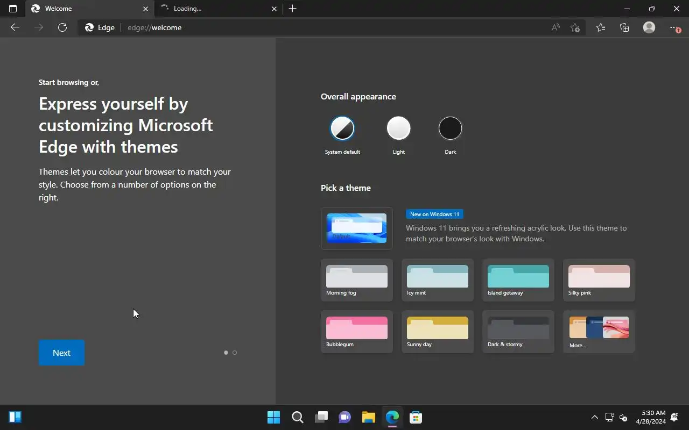The width and height of the screenshot is (689, 430).
Task: Open taskbar Search
Action: click(298, 417)
